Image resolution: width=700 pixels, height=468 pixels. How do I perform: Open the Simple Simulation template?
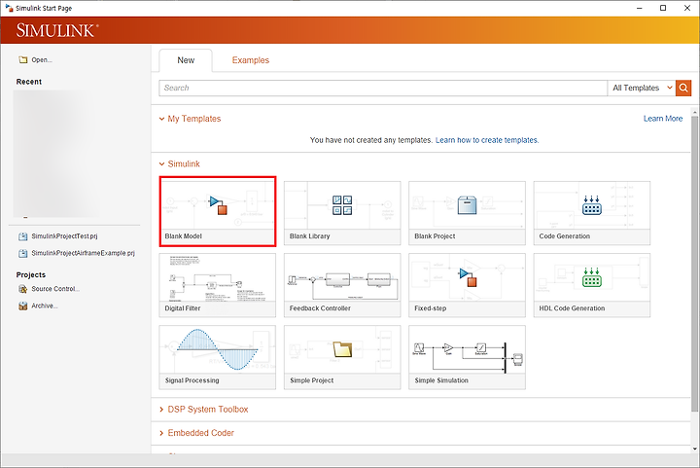[x=467, y=357]
